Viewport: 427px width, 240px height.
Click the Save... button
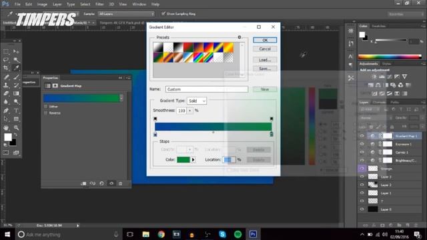[x=265, y=69]
